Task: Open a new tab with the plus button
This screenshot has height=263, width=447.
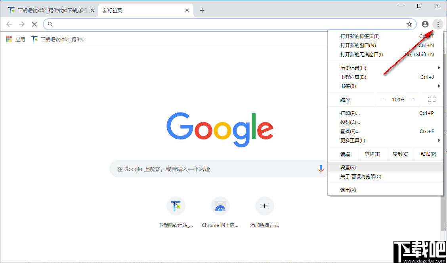Action: coord(202,10)
